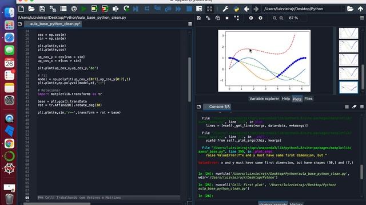This screenshot has width=366, height=205.
Task: Remove the current plot with X icon
Action: 227,18
